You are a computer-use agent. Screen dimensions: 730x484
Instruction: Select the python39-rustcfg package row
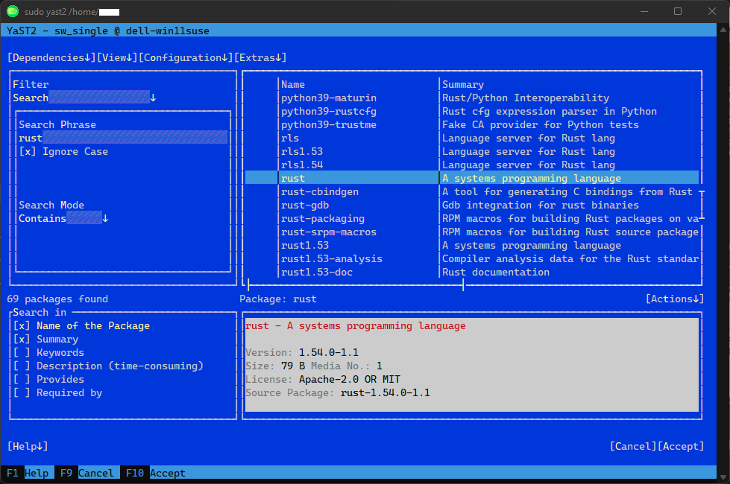(472, 112)
